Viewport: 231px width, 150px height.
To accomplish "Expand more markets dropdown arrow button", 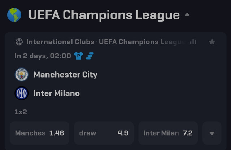I will coord(212,133).
